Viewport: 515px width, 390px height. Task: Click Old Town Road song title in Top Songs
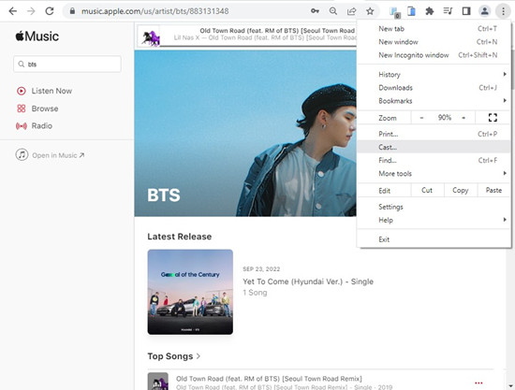pos(269,379)
